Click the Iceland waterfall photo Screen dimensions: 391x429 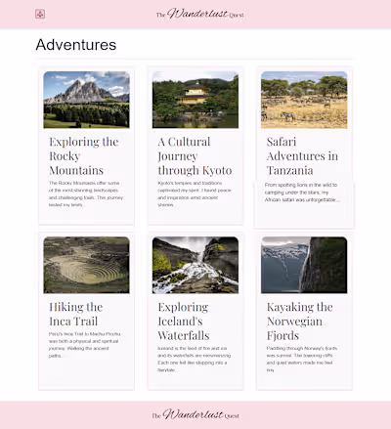(x=195, y=265)
